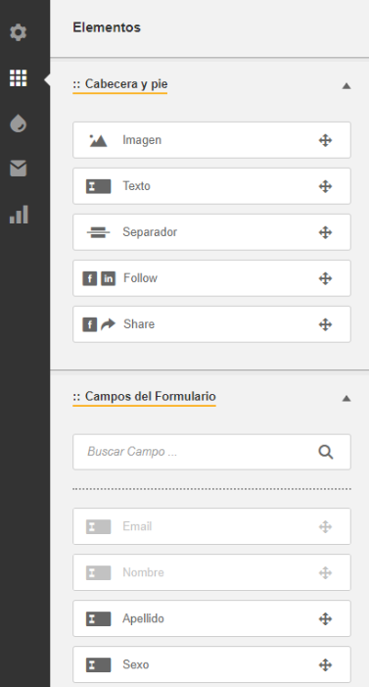
Task: Select the Sexo form field item
Action: tap(211, 664)
